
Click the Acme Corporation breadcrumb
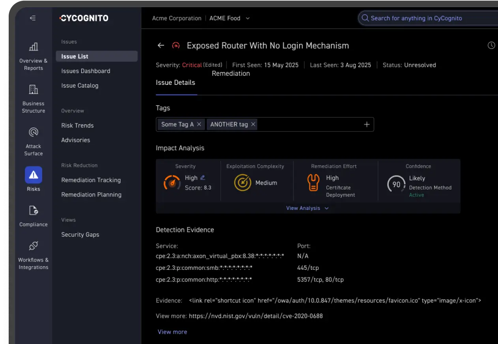pyautogui.click(x=177, y=18)
